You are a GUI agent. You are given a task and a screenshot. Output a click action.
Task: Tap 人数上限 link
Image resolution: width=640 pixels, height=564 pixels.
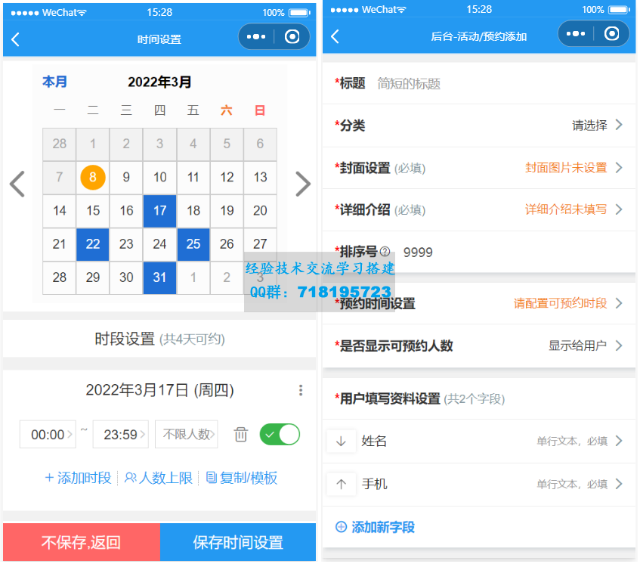pos(159,479)
